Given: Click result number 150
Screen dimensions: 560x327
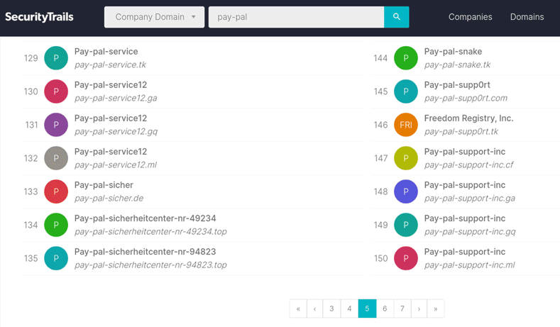Looking at the screenshot, I should (x=380, y=258).
